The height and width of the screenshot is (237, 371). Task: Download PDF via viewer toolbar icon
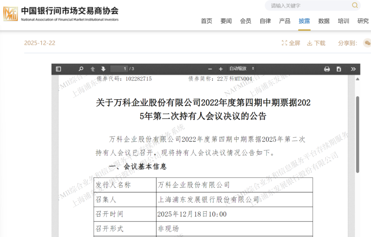click(339, 69)
